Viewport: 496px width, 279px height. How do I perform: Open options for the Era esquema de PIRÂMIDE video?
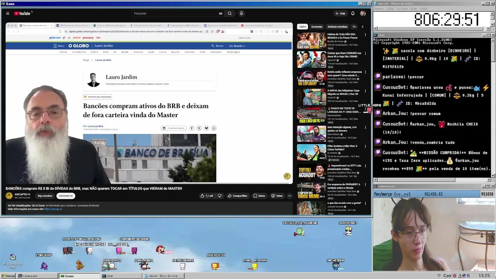click(365, 185)
